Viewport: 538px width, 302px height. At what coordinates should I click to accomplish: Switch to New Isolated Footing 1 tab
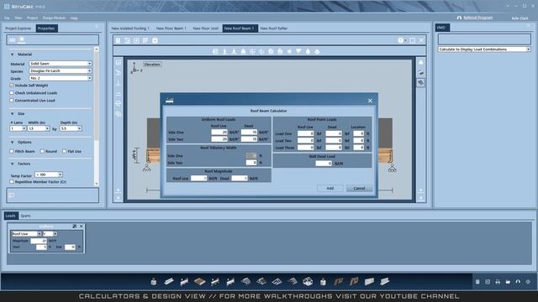pyautogui.click(x=130, y=29)
